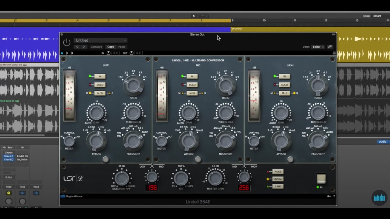This screenshot has width=390, height=219.
Task: Adjust the LOW band Ratio knob
Action: pyautogui.click(x=133, y=85)
